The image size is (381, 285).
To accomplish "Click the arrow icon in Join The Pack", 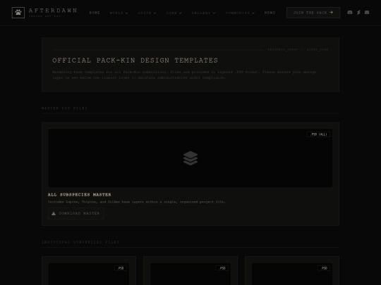I will pos(331,13).
